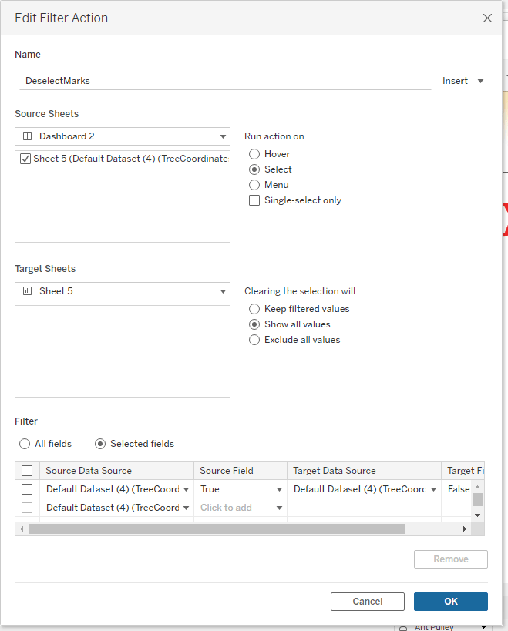508x631 pixels.
Task: Check the first filter row checkbox
Action: tap(27, 489)
